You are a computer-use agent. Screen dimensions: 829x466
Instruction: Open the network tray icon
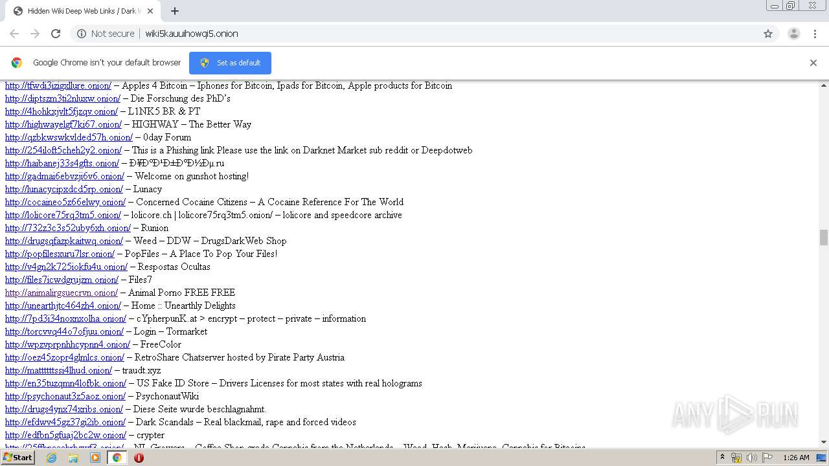[736, 458]
